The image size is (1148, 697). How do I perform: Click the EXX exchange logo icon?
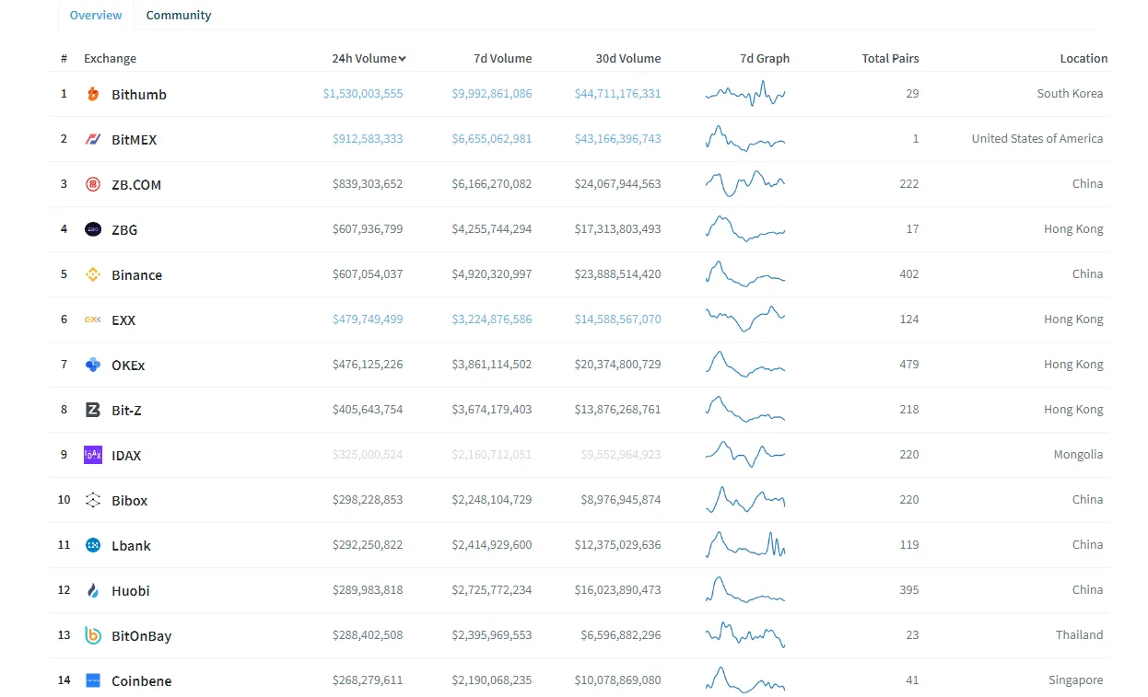93,319
